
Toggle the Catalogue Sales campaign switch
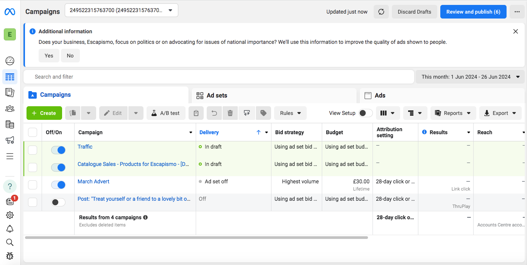pyautogui.click(x=58, y=167)
